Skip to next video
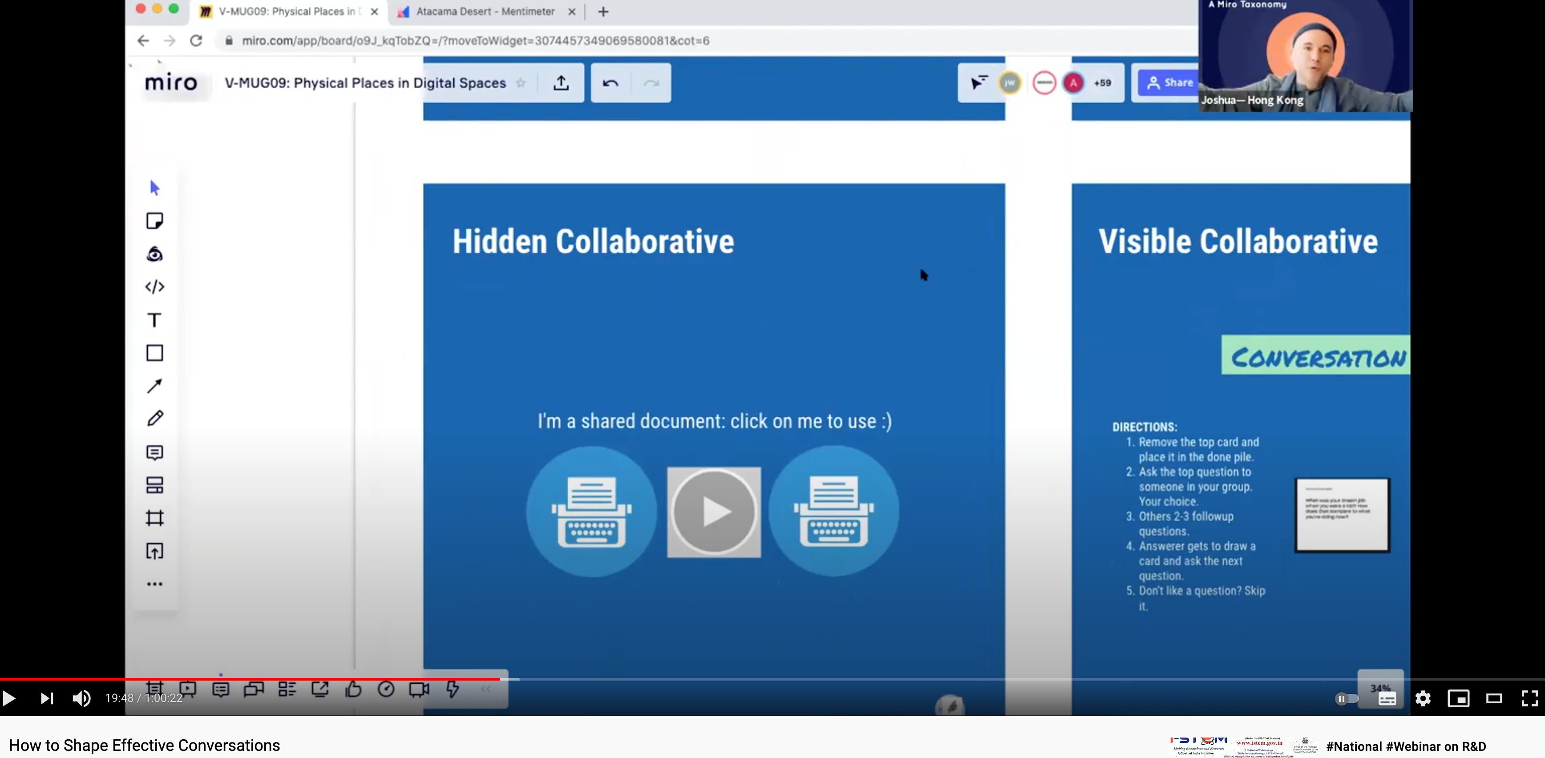 [47, 698]
